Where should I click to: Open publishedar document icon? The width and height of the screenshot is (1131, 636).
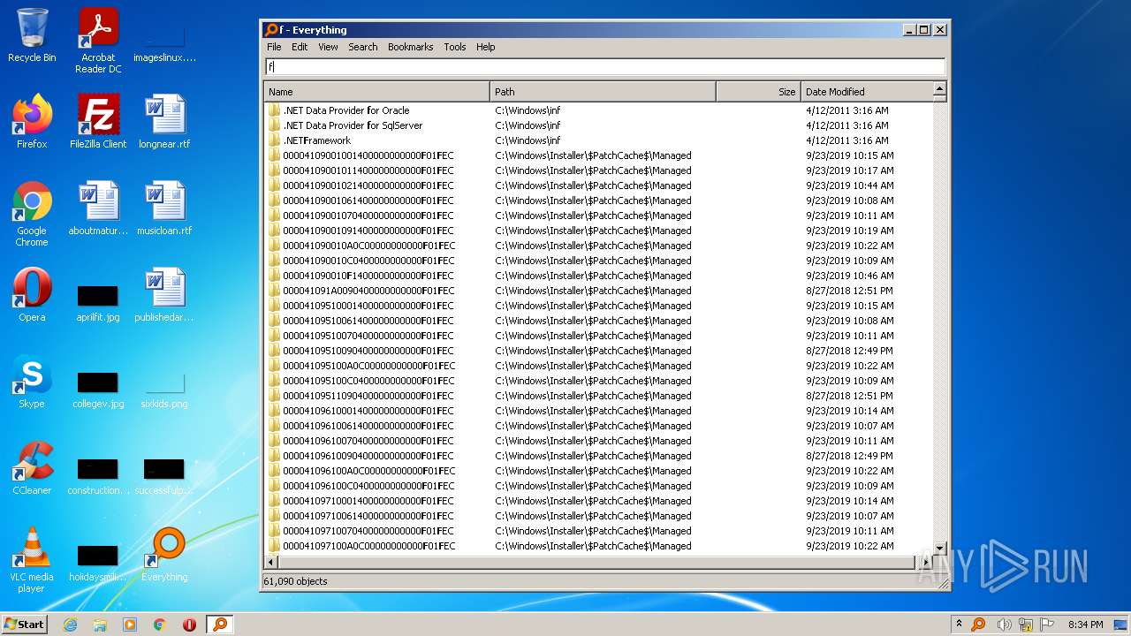click(164, 295)
